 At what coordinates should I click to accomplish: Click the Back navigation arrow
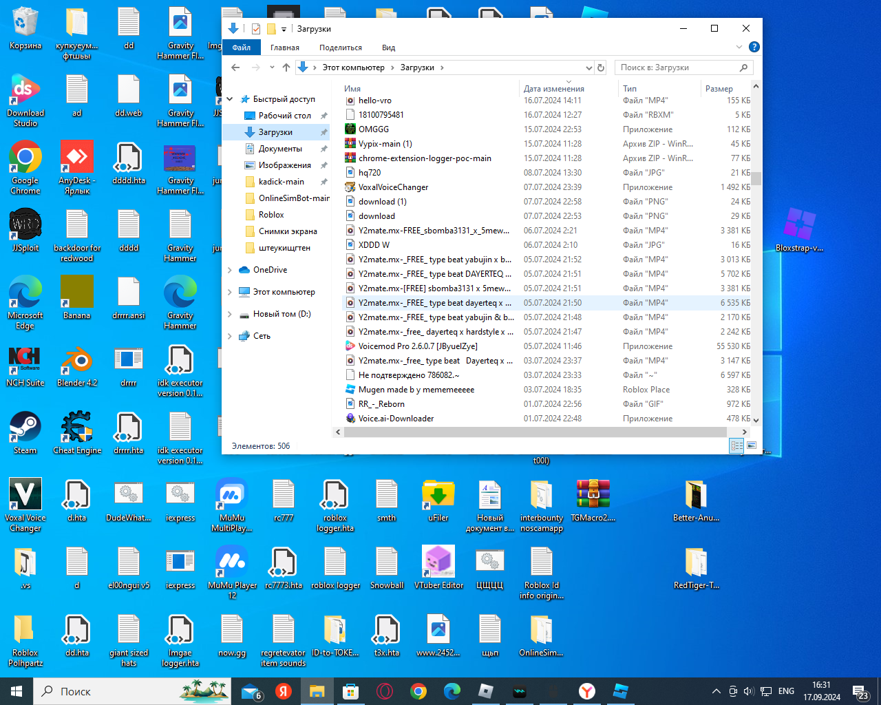[235, 67]
